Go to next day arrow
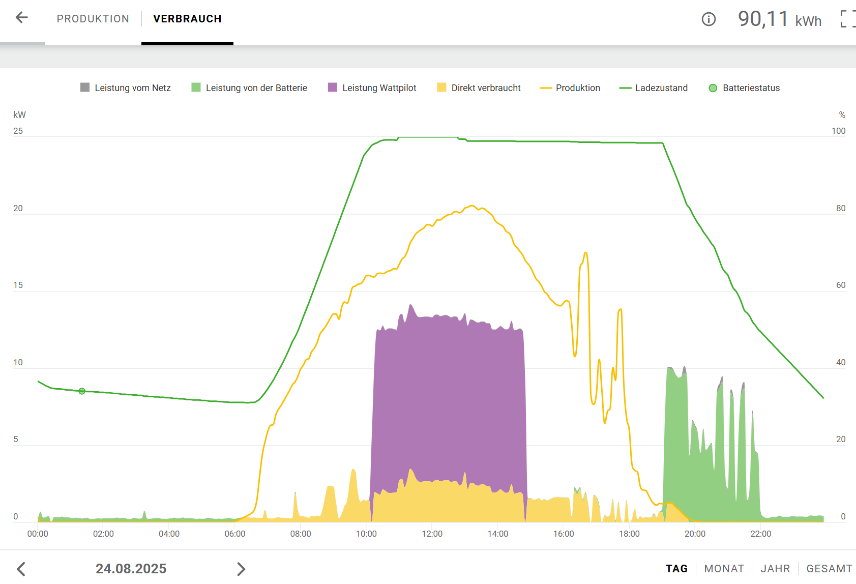This screenshot has width=856, height=584. (x=241, y=568)
